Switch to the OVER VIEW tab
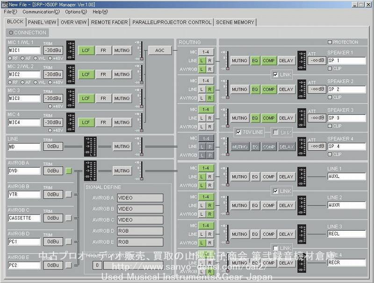Image resolution: width=374 pixels, height=283 pixels. (73, 22)
